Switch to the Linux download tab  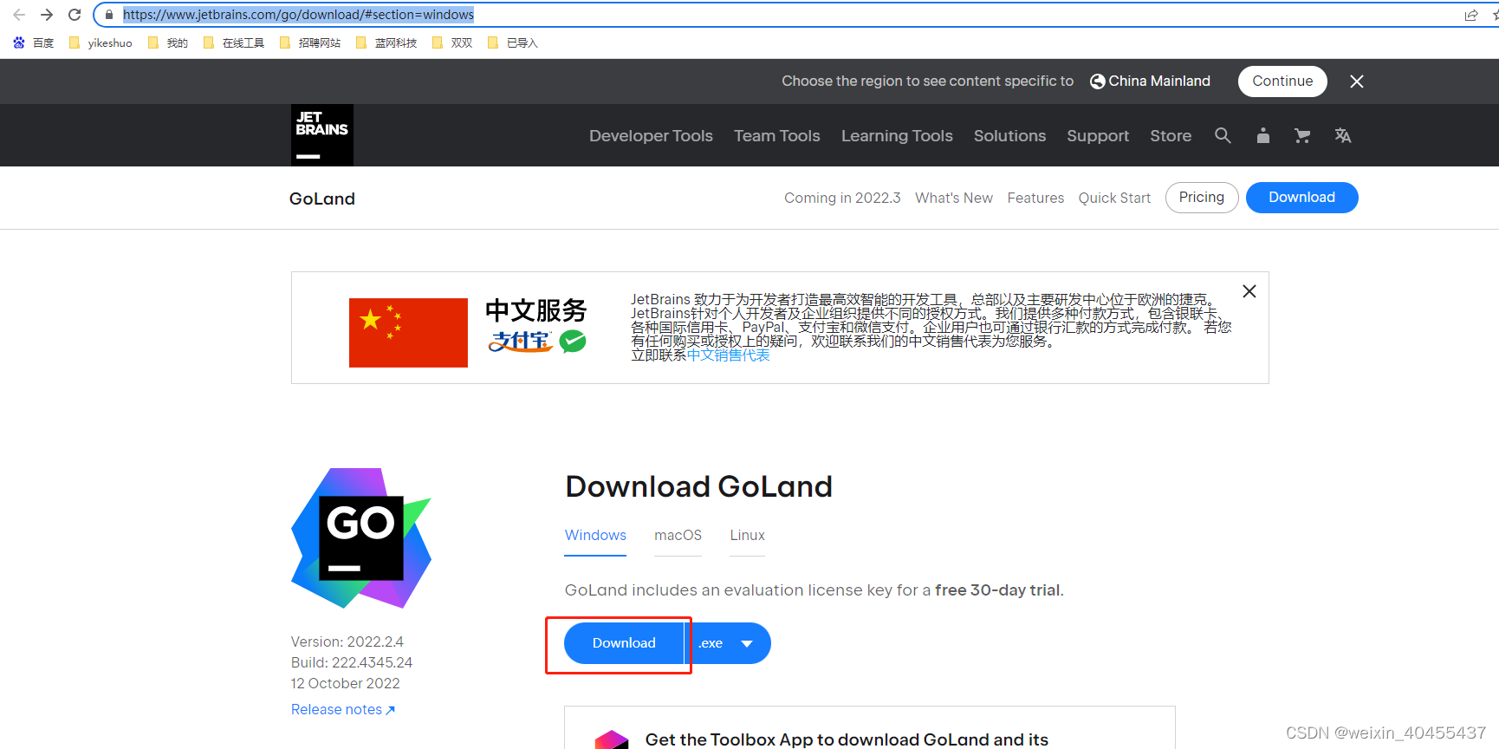pyautogui.click(x=747, y=536)
